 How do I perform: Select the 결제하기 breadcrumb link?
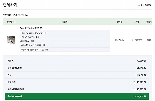tap(148, 5)
